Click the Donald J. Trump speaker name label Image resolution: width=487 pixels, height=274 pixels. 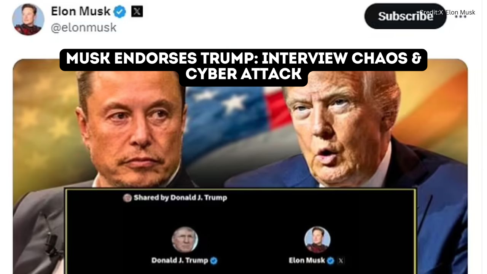180,261
